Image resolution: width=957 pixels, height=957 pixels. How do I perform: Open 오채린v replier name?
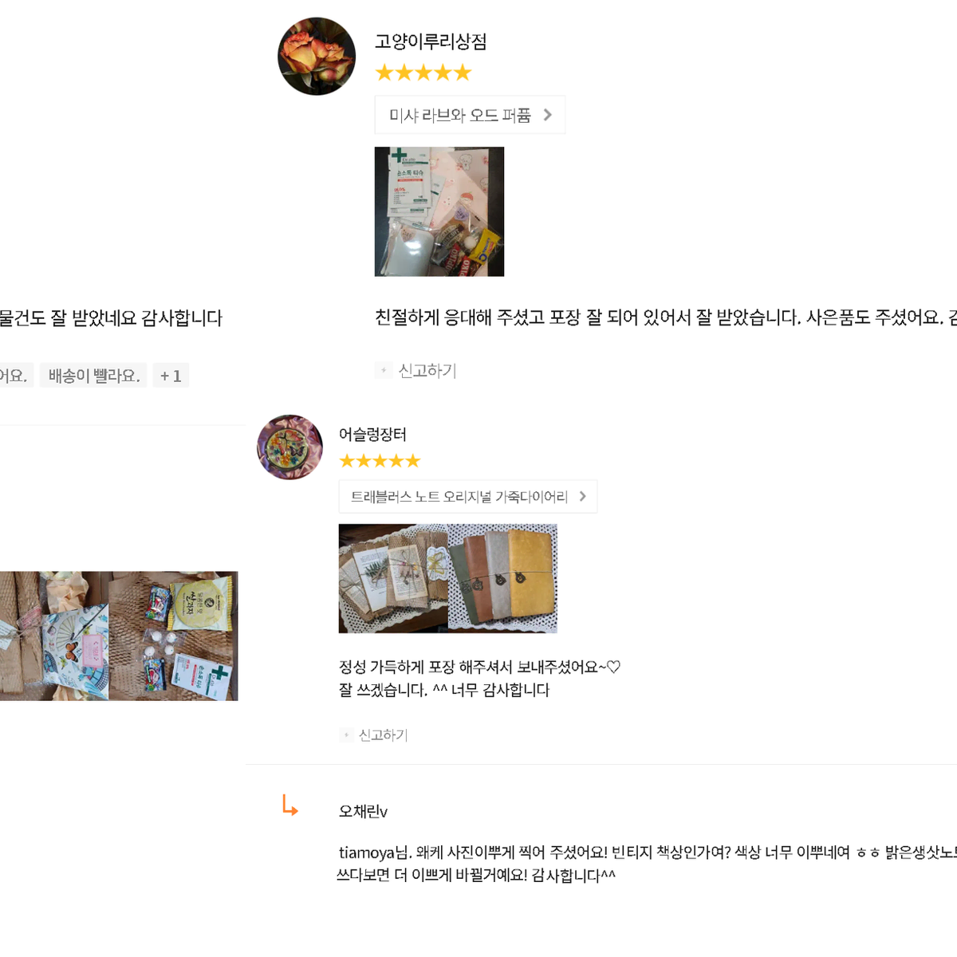click(363, 812)
